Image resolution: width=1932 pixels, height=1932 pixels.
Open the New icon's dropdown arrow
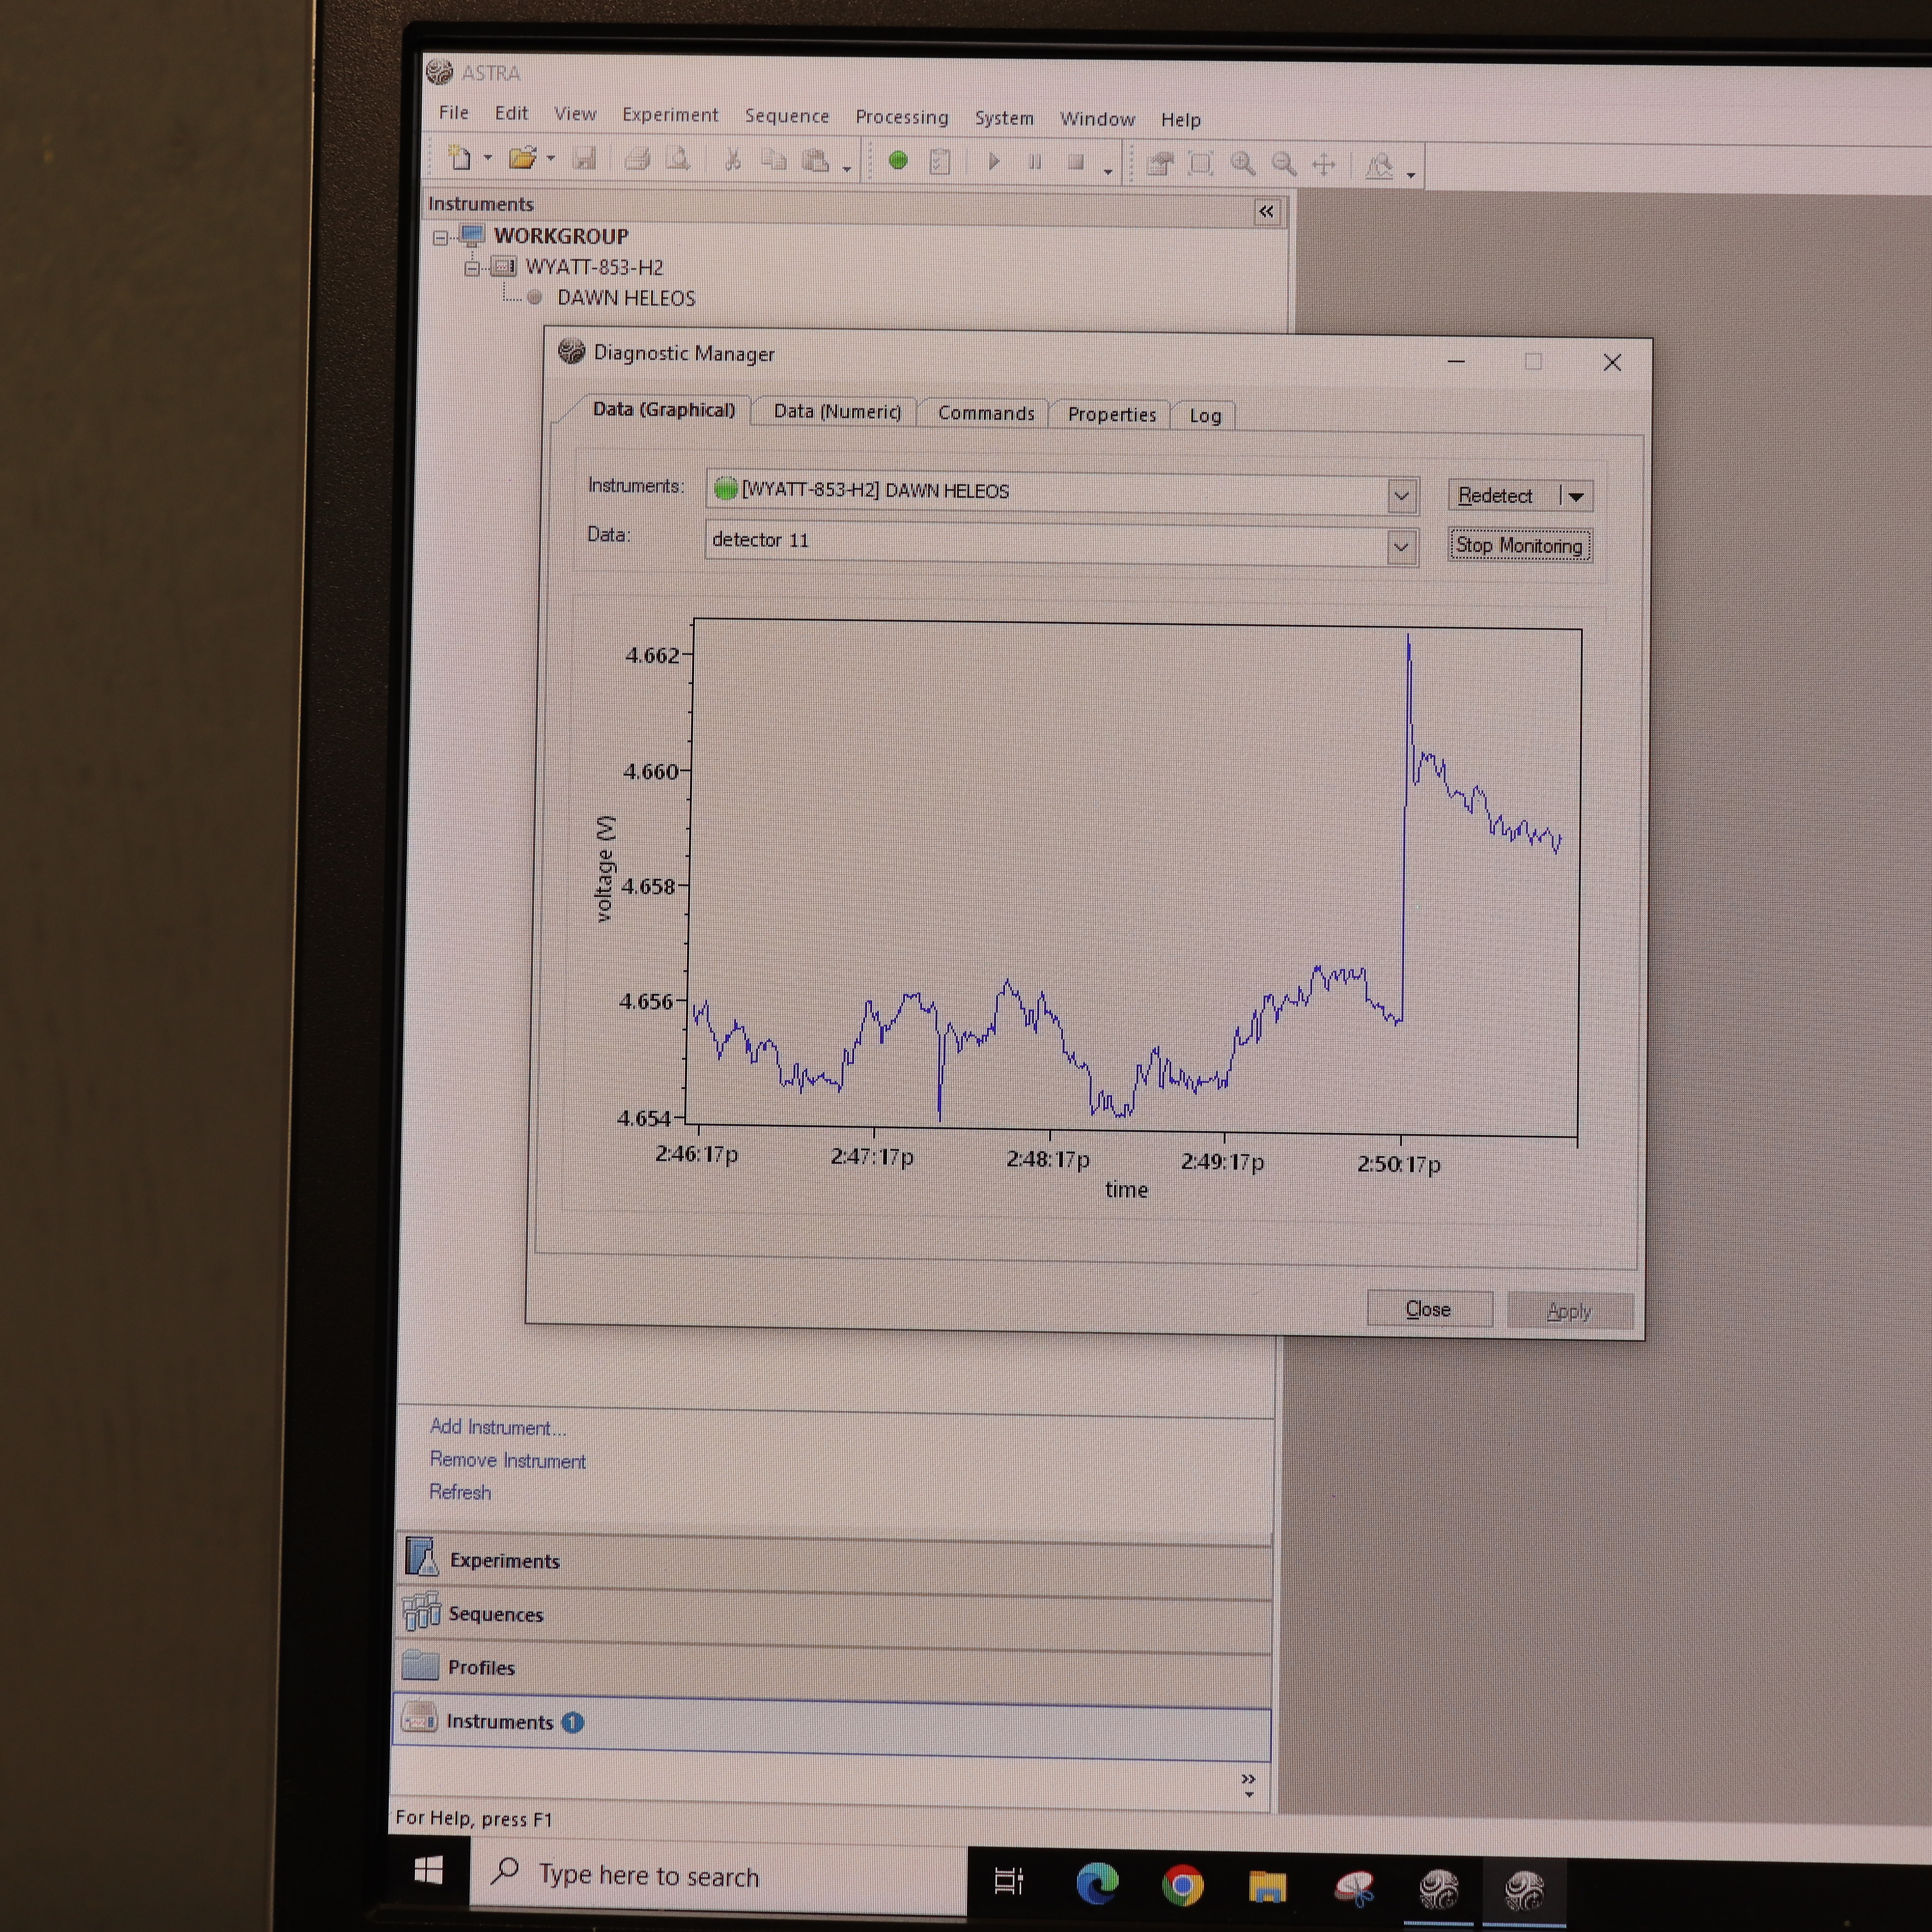(488, 158)
